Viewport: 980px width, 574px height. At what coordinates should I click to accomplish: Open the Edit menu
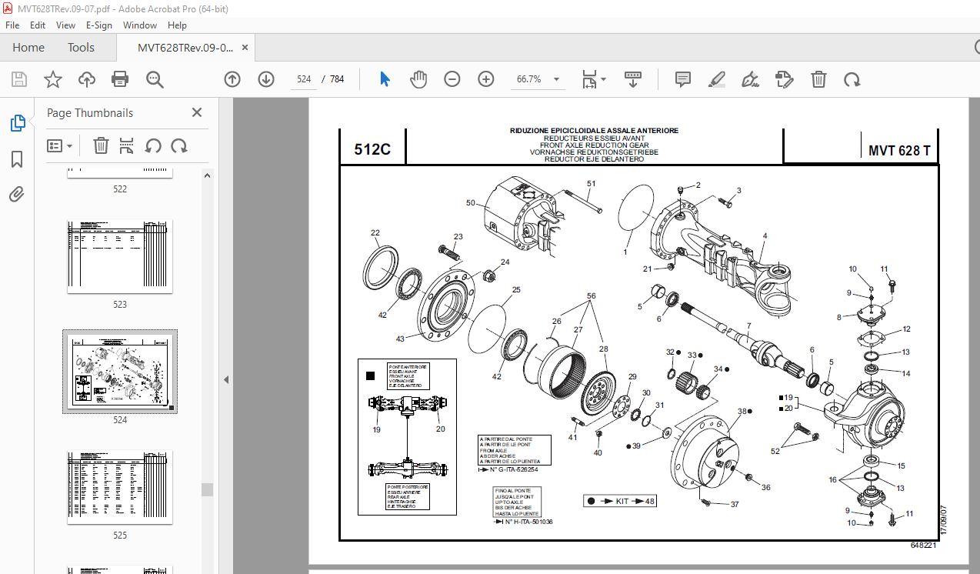click(x=38, y=25)
